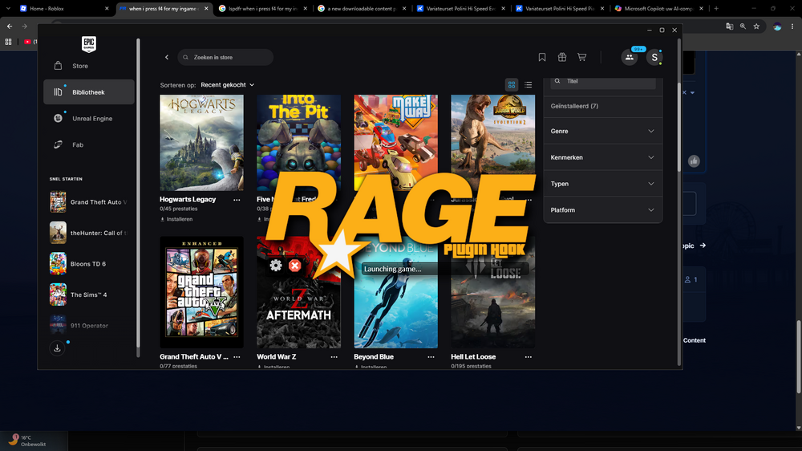
Task: Launch Bloons TD 6 quick start
Action: point(88,264)
